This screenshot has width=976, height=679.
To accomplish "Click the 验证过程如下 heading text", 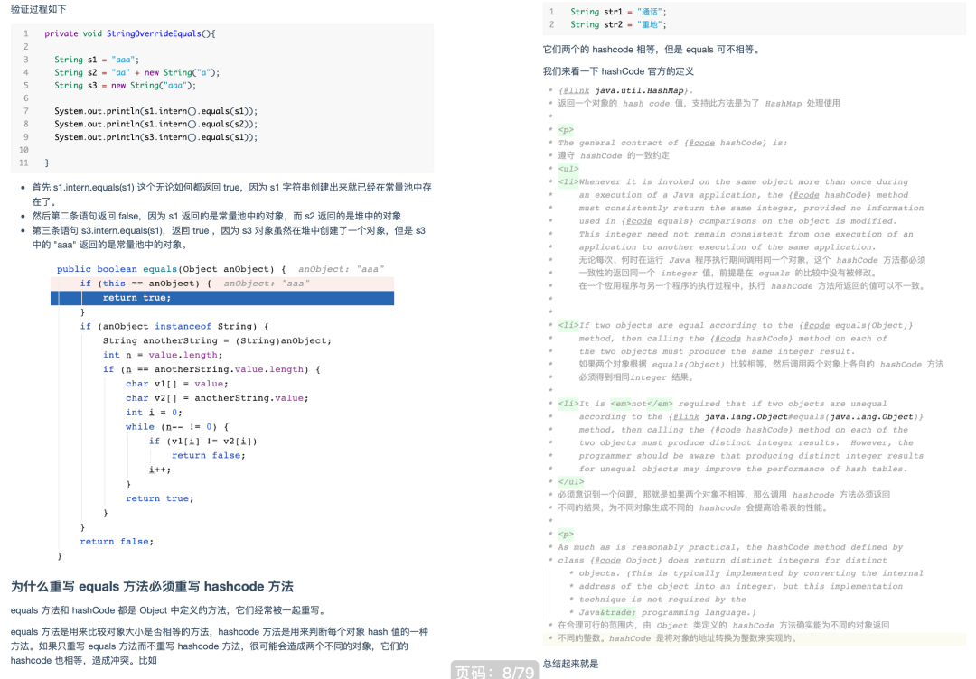I will pos(36,9).
